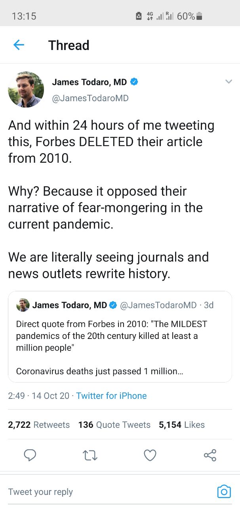Screen dimensions: 240x508
Task: Open James Todaro's large profile picture
Action: click(26, 89)
